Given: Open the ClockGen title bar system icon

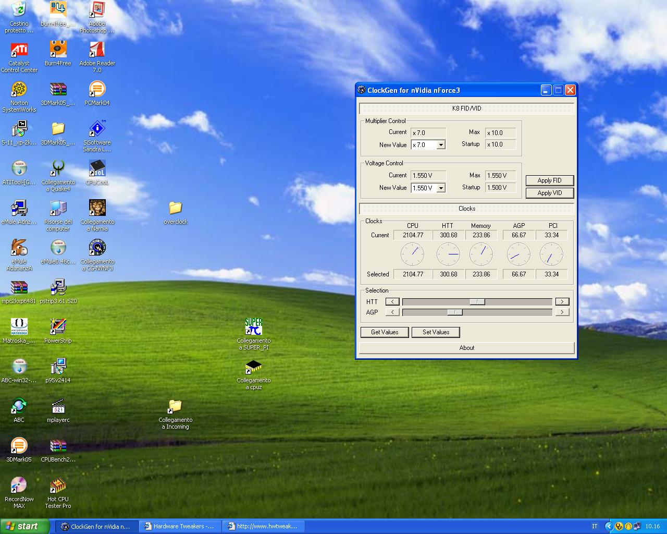Looking at the screenshot, I should point(362,90).
